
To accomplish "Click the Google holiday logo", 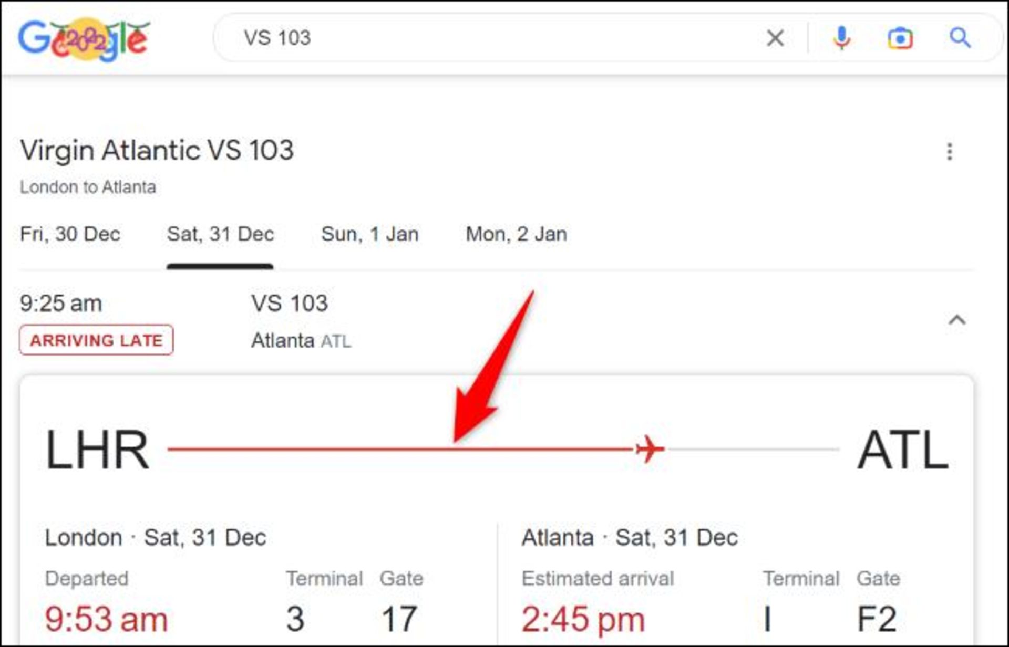I will pos(84,39).
